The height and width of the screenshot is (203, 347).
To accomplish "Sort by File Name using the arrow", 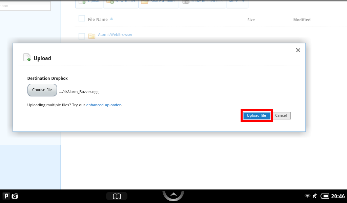I will click(x=111, y=19).
